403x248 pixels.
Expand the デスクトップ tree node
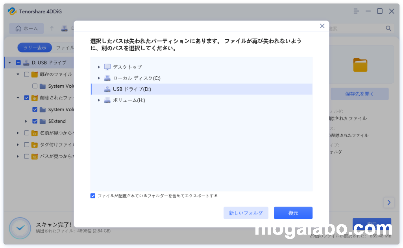click(99, 67)
